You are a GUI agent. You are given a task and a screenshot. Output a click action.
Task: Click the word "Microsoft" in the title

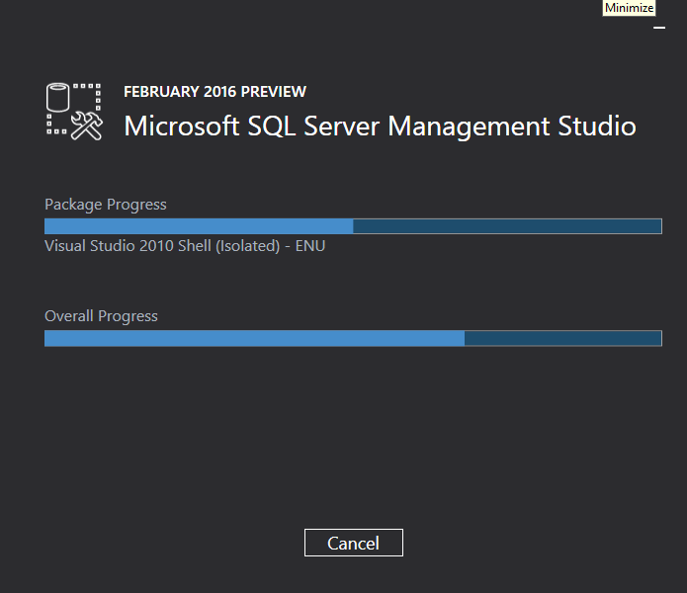pos(181,127)
